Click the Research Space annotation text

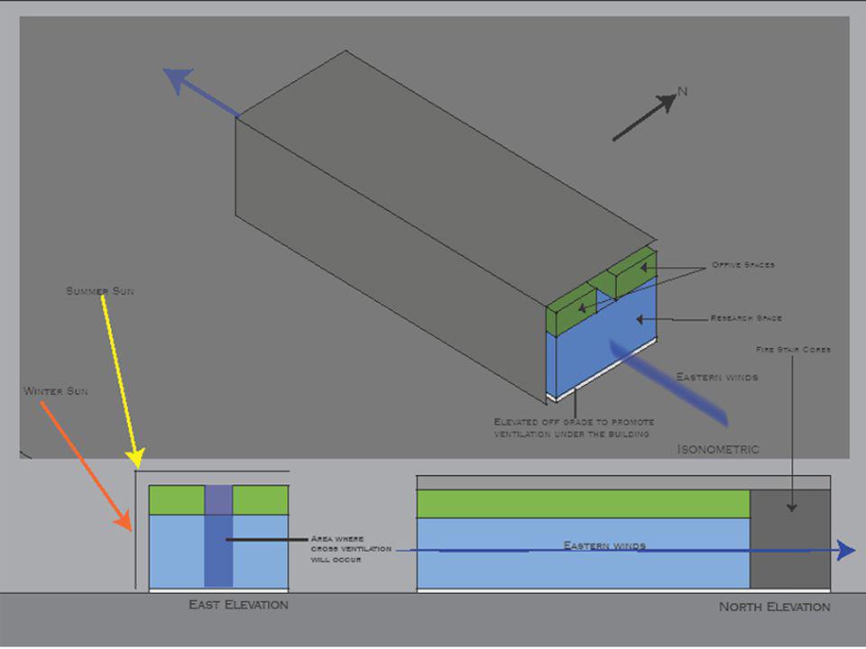coord(746,318)
